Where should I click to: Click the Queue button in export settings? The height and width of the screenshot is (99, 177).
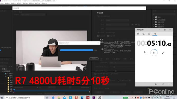point(115,92)
